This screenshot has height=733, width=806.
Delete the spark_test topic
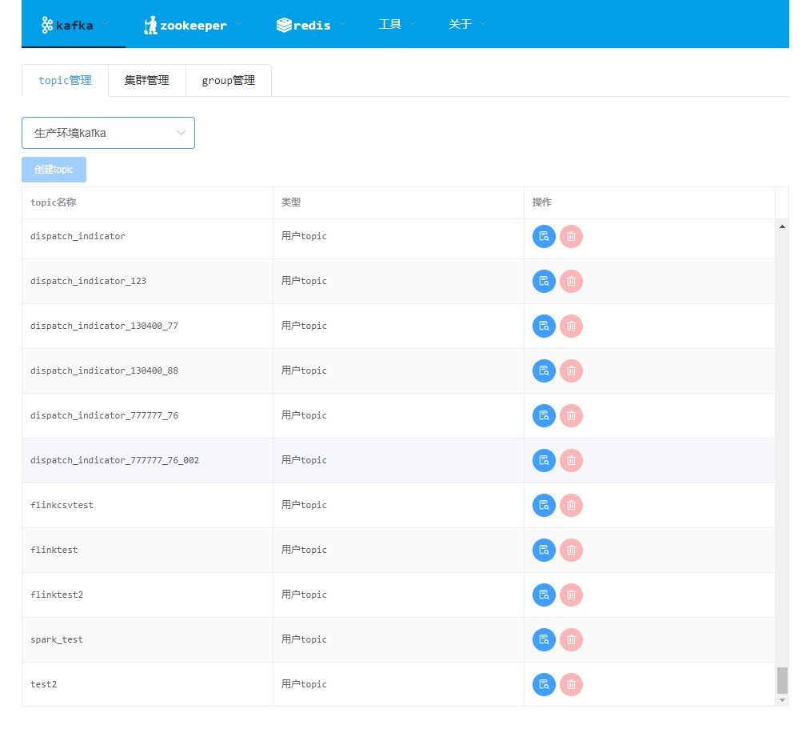[x=571, y=640]
